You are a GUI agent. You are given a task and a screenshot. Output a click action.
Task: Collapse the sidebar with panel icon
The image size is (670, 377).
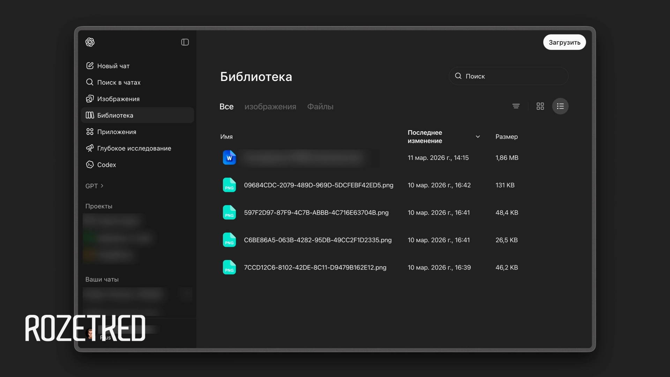pos(185,42)
